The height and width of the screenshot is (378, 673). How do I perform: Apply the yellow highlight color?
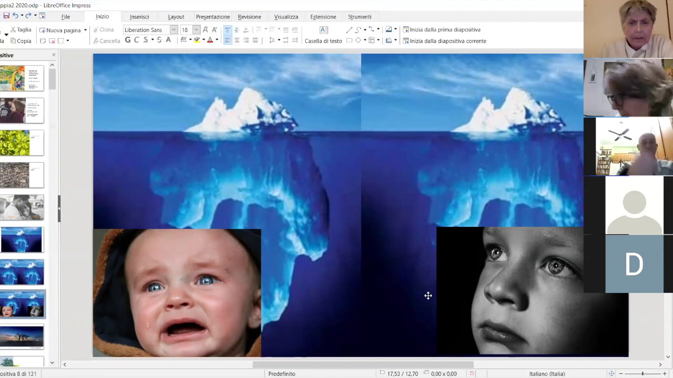[x=197, y=40]
